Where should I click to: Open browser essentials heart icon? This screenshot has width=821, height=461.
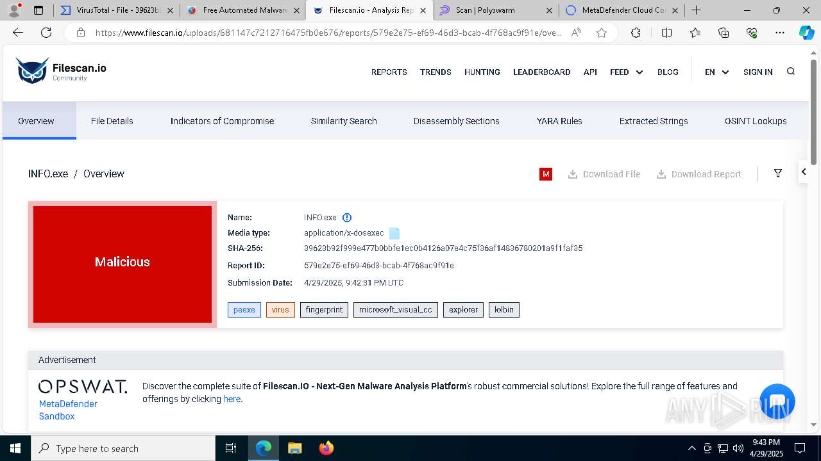pos(752,33)
